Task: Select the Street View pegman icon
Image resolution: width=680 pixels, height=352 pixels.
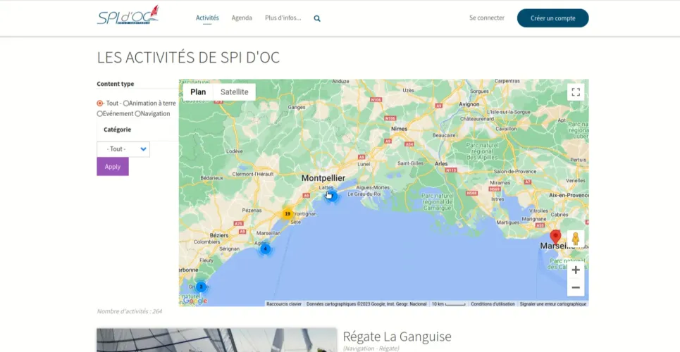Action: point(576,239)
